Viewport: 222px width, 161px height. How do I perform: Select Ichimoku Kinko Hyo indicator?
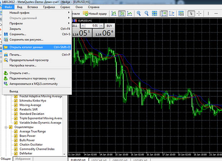33,101
